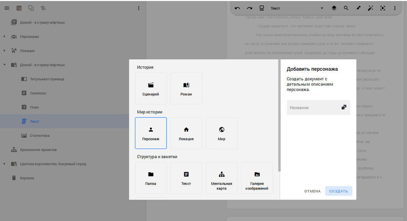
Task: Click the СОЗДАТЬ button
Action: (x=339, y=191)
